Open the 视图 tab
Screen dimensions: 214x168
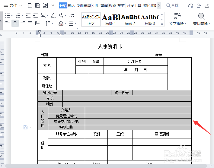point(113,6)
